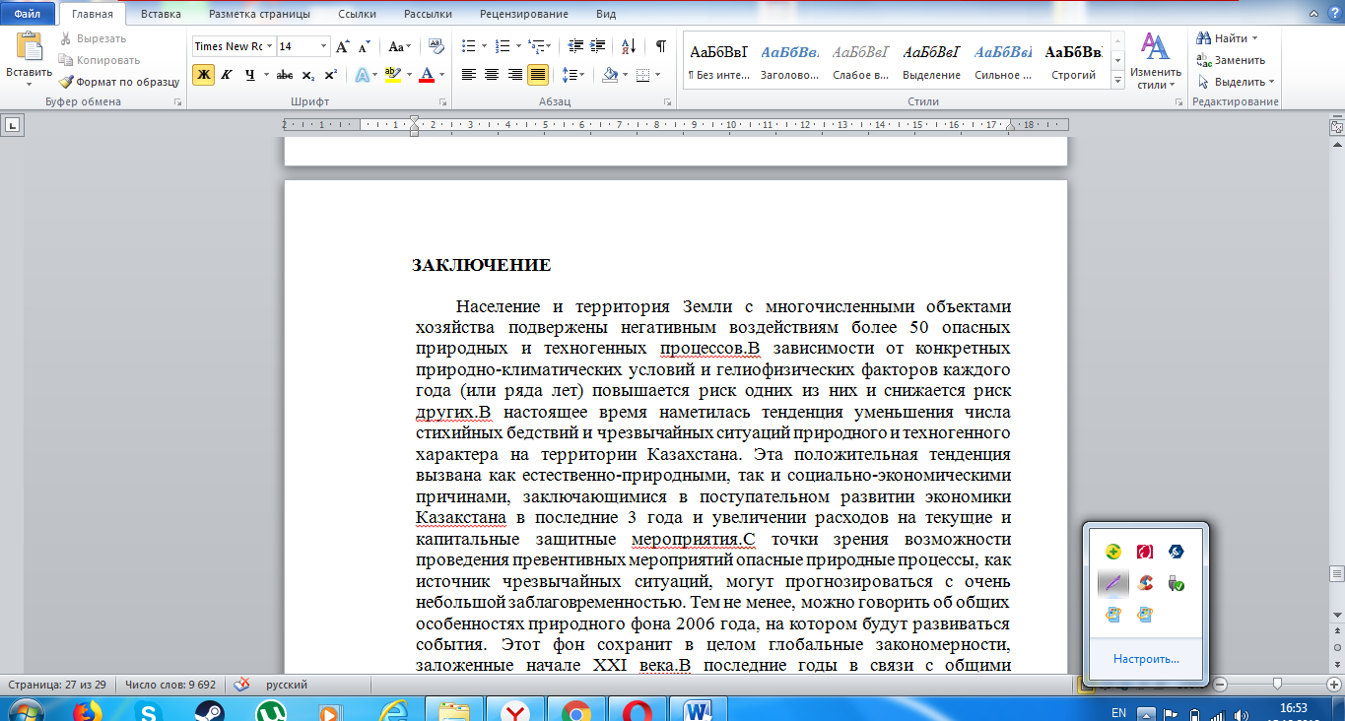Click the yellow text highlight color button
The image size is (1345, 721).
coord(392,75)
